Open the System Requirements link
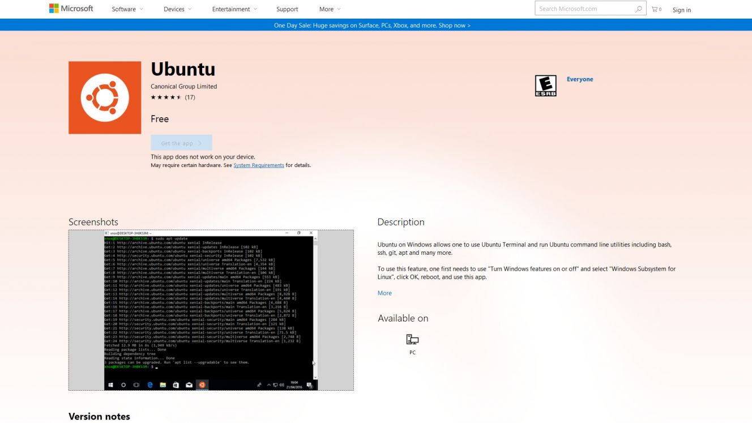Viewport: 752px width, 423px height. pyautogui.click(x=259, y=165)
